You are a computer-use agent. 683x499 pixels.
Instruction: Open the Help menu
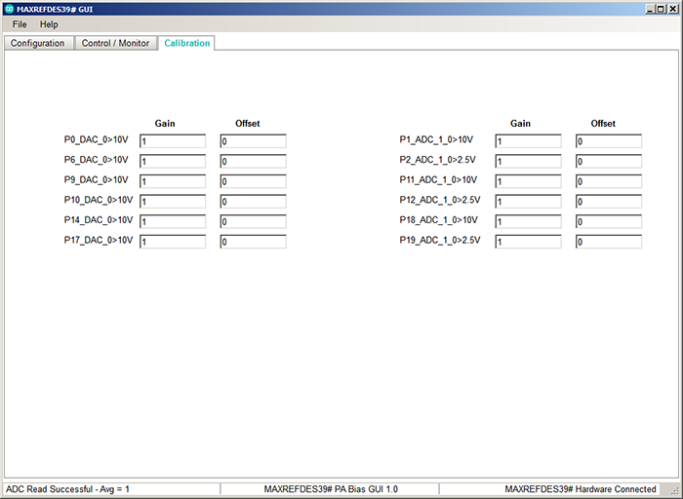(49, 24)
